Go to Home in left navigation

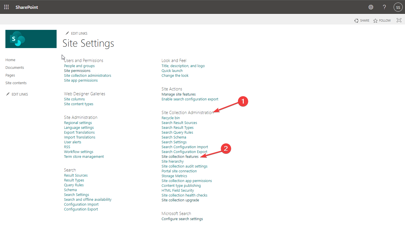point(10,60)
